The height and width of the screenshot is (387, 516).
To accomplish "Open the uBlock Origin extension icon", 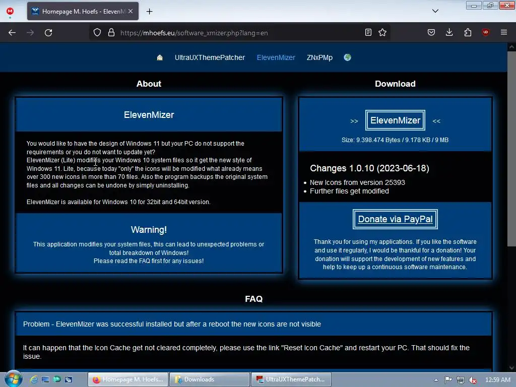I will click(486, 32).
